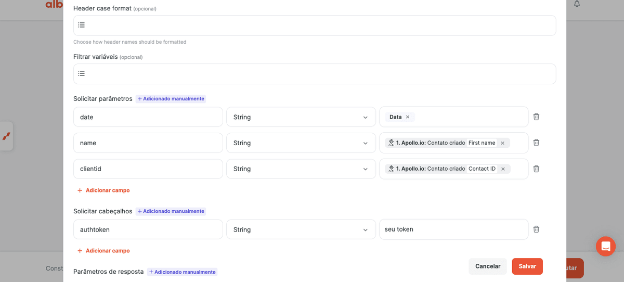Open type dropdown for clientid parameter
This screenshot has height=282, width=624.
[301, 169]
